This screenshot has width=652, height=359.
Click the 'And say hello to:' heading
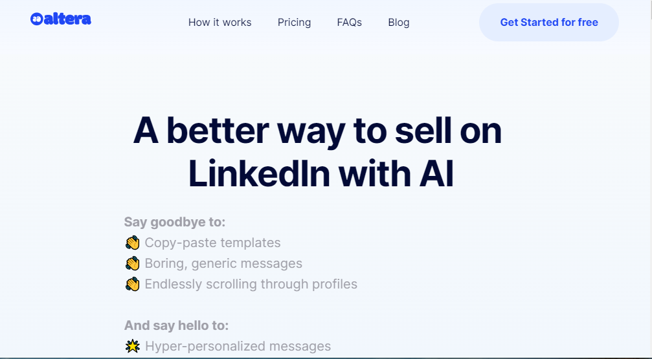pos(176,325)
